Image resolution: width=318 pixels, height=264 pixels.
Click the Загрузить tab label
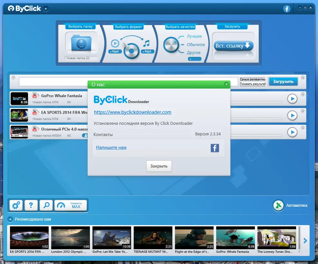pos(232,26)
